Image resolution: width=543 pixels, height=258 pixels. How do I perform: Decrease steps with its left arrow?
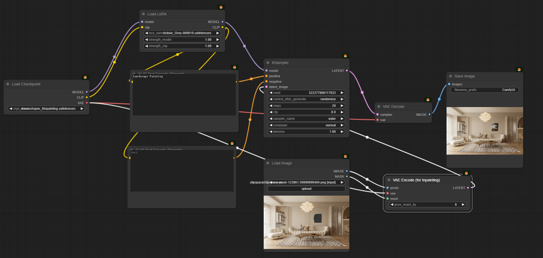[x=271, y=105]
